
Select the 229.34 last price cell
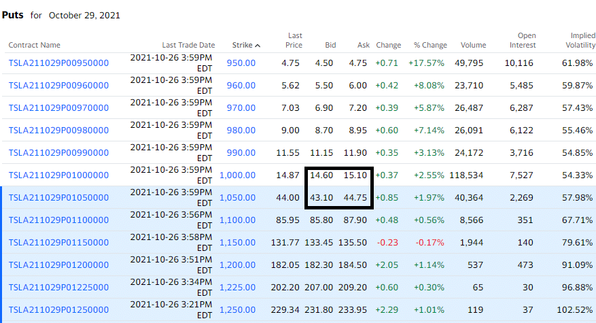pyautogui.click(x=285, y=309)
